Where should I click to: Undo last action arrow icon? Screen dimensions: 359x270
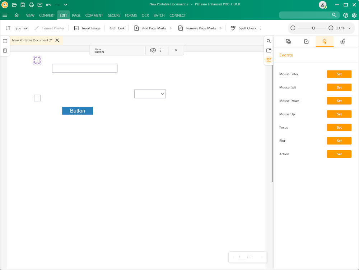48,5
